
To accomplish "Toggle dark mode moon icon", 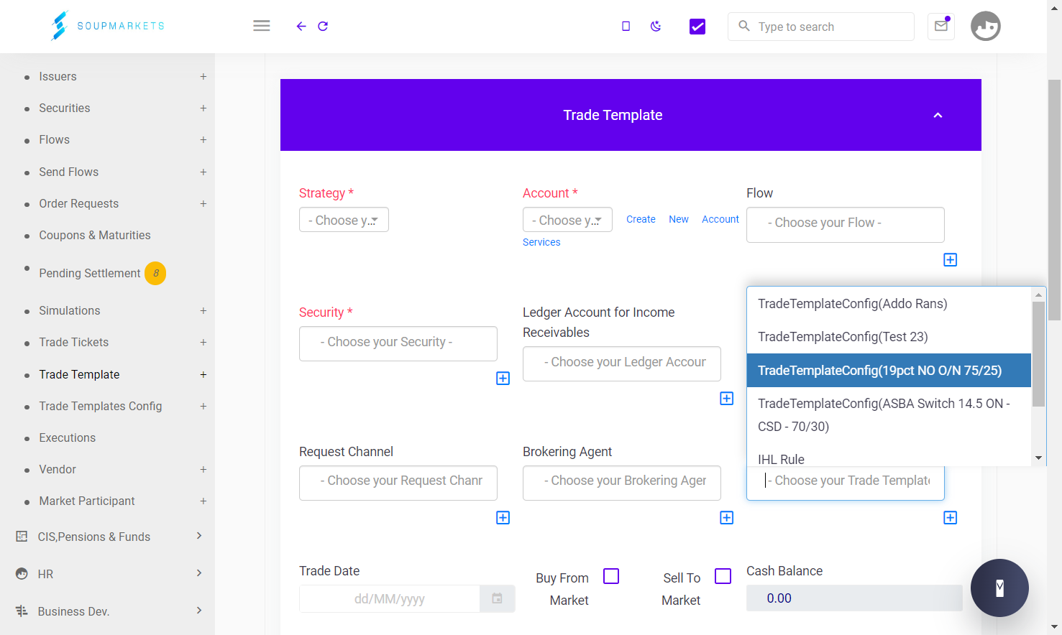I will [x=656, y=27].
